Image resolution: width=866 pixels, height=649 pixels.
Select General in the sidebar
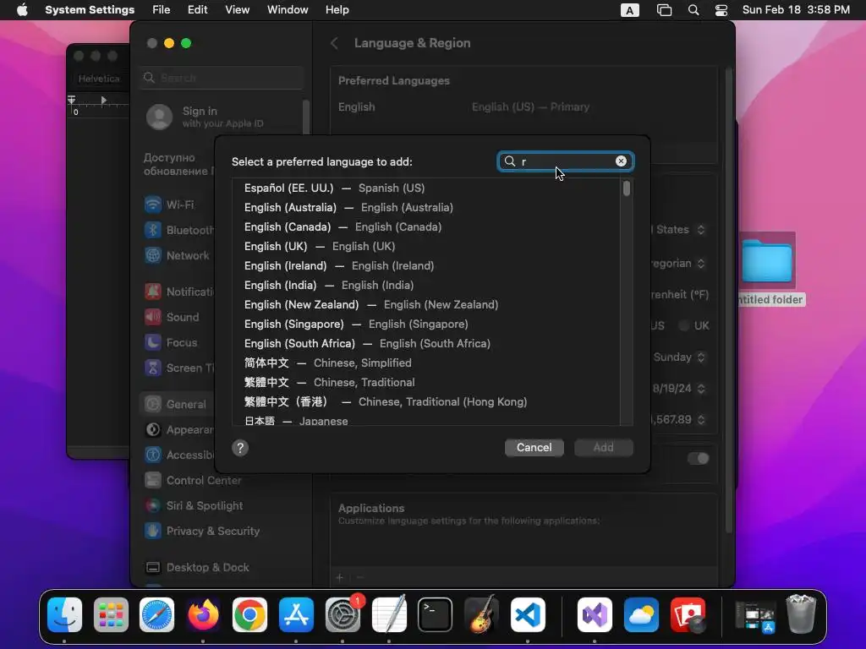pyautogui.click(x=177, y=405)
